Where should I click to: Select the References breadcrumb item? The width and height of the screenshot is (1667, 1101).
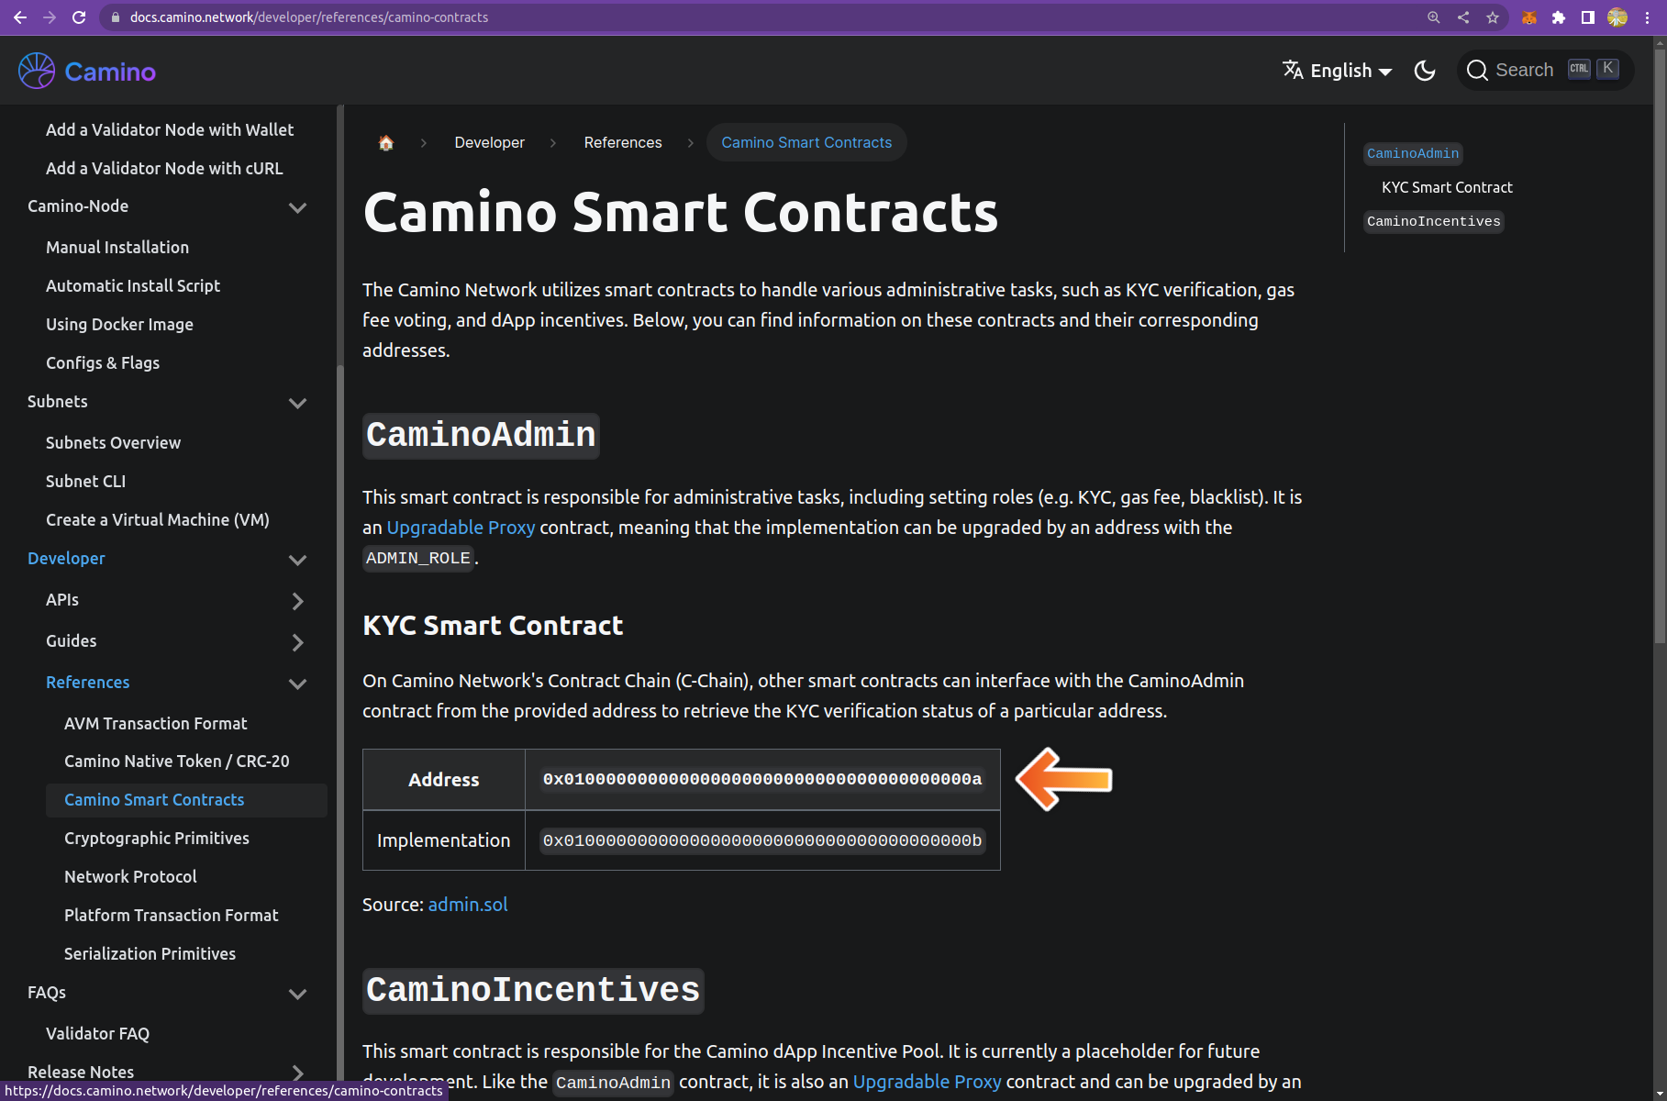point(623,142)
